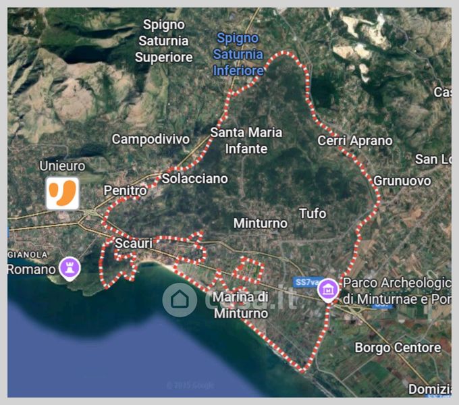Select the Marina di Minturno label
Image resolution: width=459 pixels, height=405 pixels.
pos(240,305)
